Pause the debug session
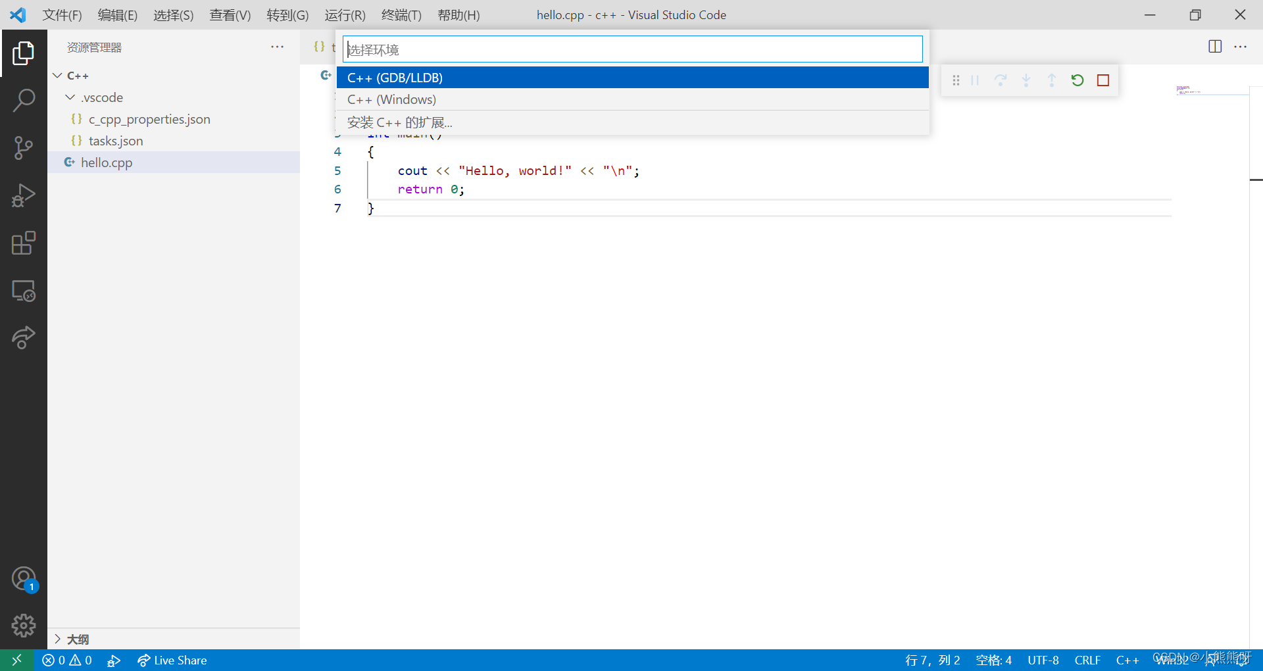The height and width of the screenshot is (671, 1263). (975, 80)
